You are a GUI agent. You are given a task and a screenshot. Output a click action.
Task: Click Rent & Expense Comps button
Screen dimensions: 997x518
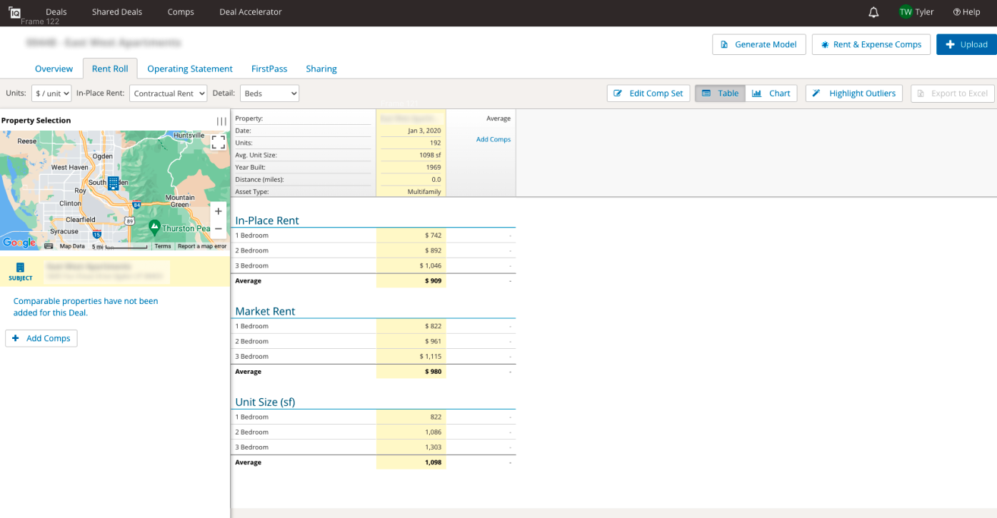pyautogui.click(x=871, y=44)
